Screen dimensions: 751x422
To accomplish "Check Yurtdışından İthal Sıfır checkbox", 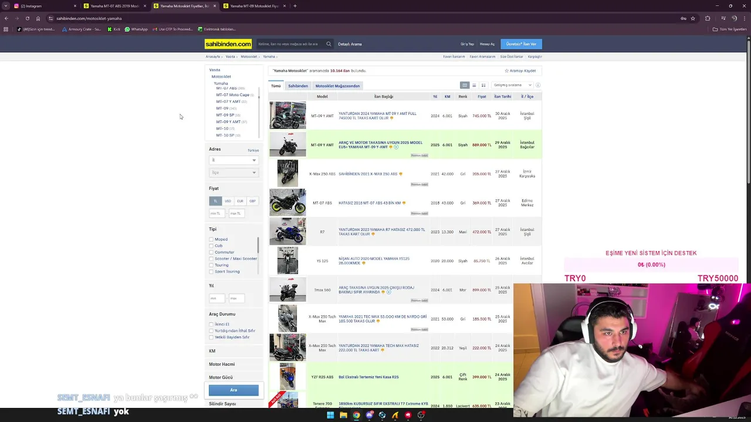I will coord(211,331).
